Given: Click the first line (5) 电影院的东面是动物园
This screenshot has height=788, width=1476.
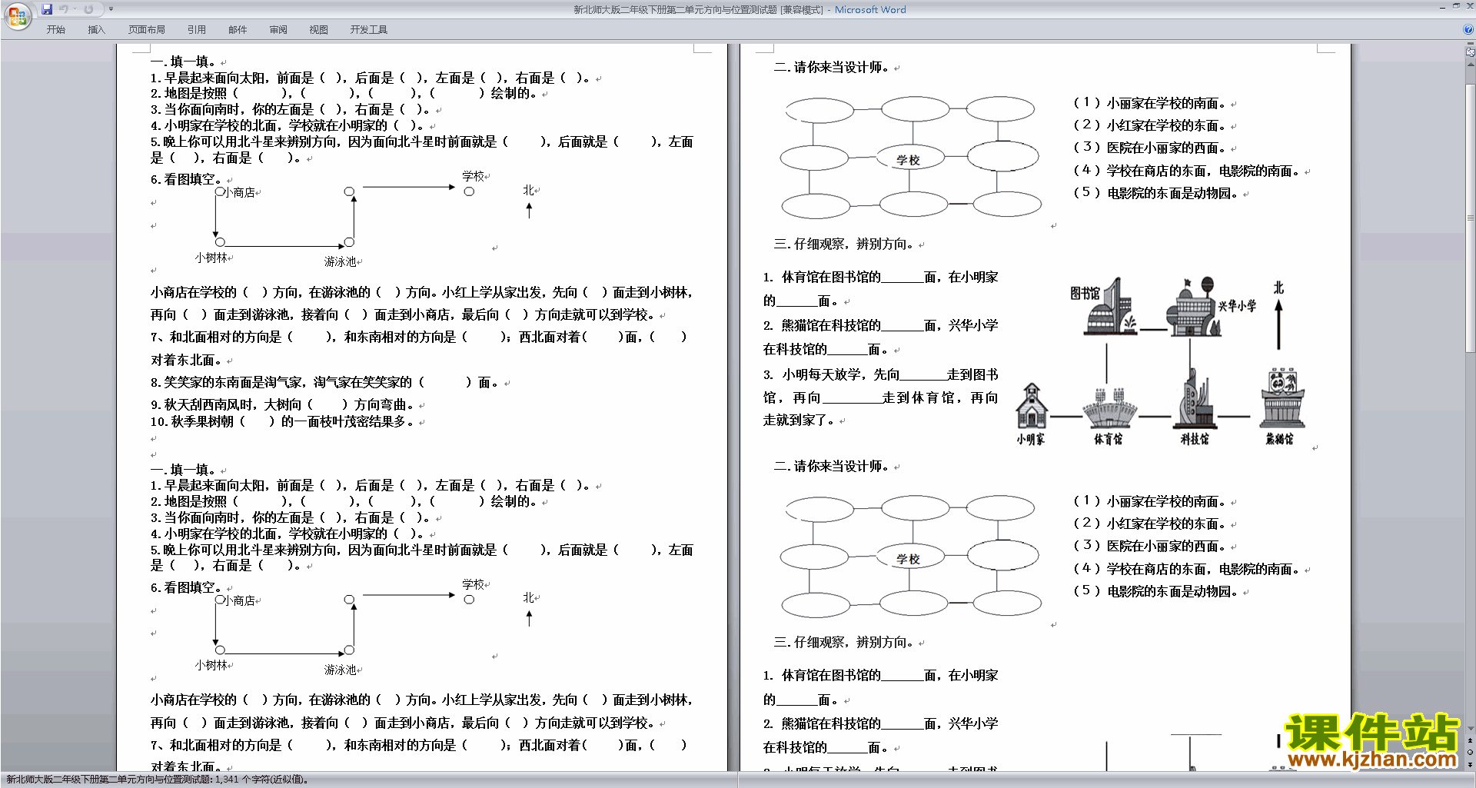Looking at the screenshot, I should (x=1155, y=193).
